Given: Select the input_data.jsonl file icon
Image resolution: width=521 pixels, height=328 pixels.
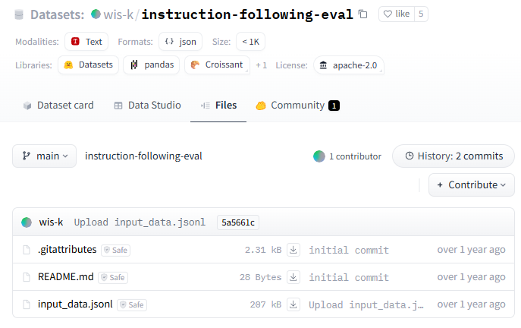Looking at the screenshot, I should point(27,304).
